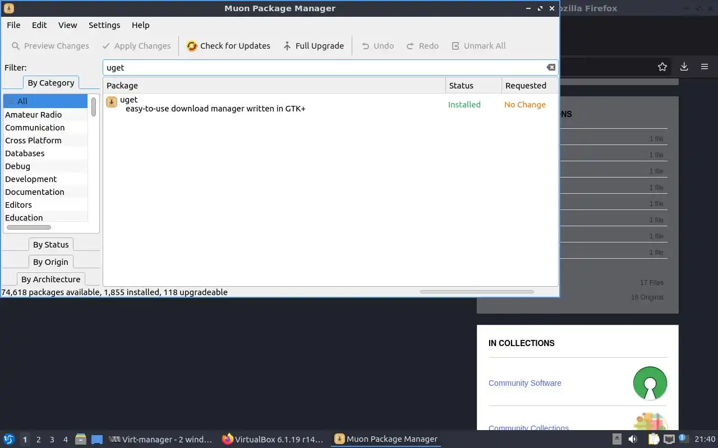Select the Communication category

coord(45,128)
